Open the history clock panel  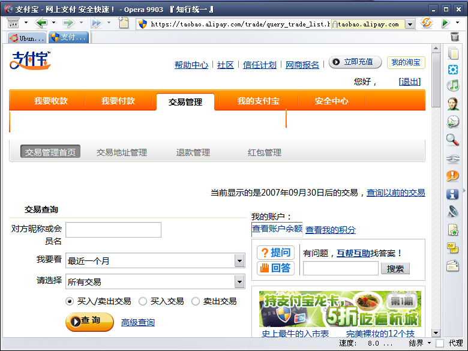pyautogui.click(x=453, y=122)
